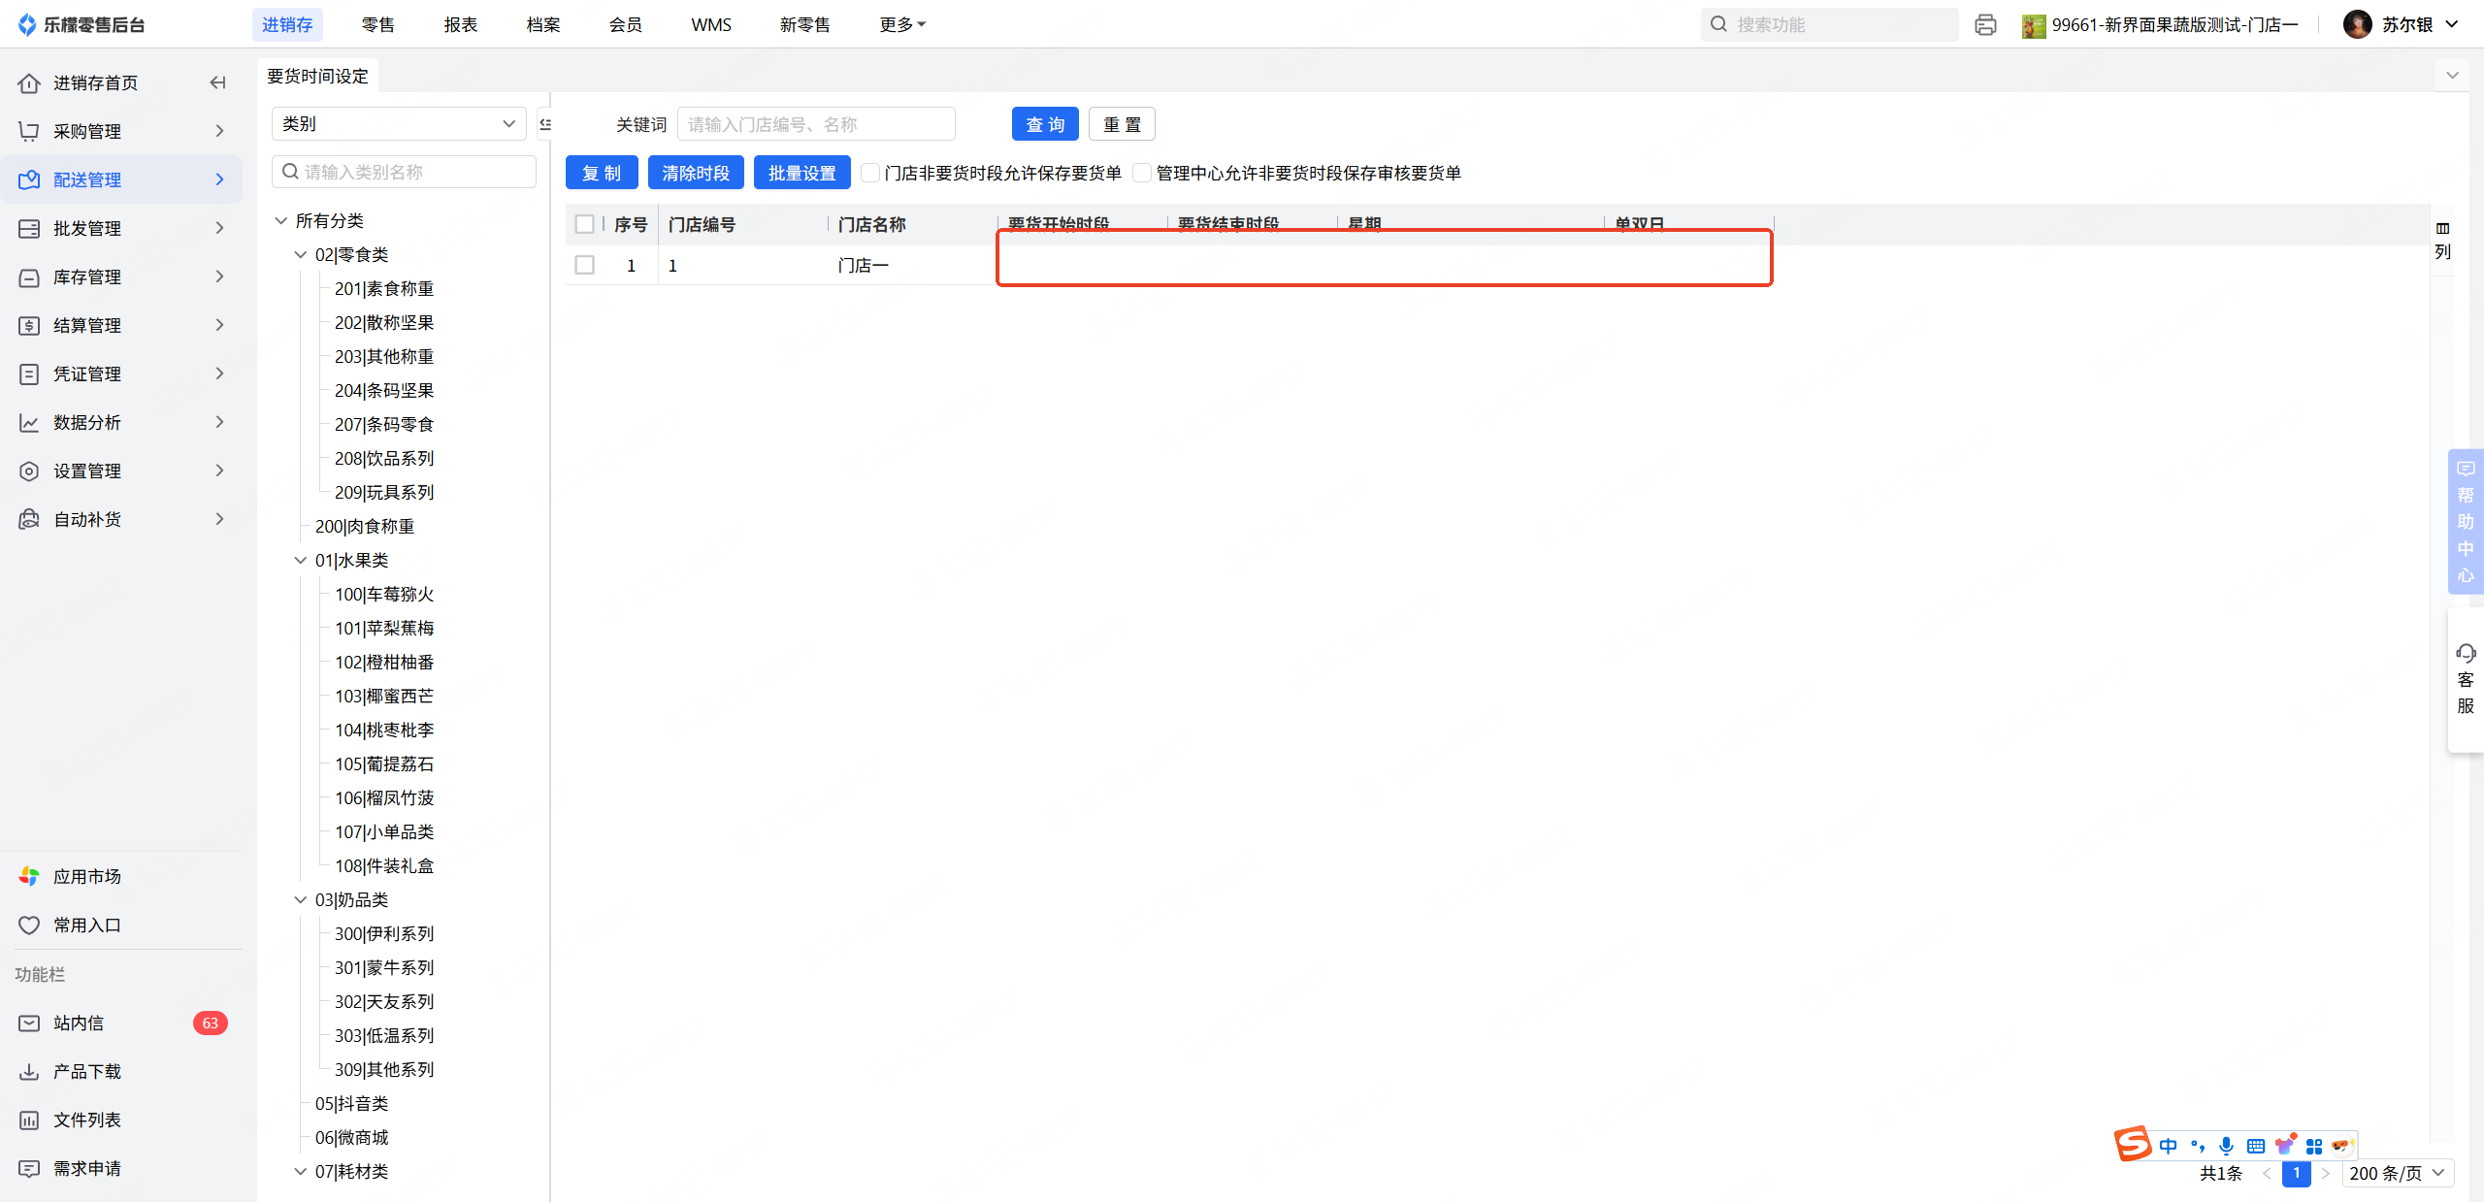Open the 200 条/页 page size dropdown
The height and width of the screenshot is (1202, 2484).
[x=2397, y=1173]
